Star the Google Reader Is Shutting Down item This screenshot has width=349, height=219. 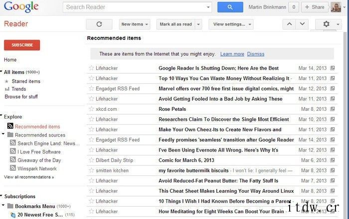(x=91, y=68)
